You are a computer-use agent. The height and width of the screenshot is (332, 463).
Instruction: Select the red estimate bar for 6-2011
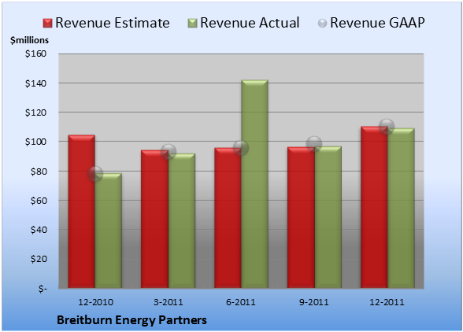pyautogui.click(x=228, y=218)
